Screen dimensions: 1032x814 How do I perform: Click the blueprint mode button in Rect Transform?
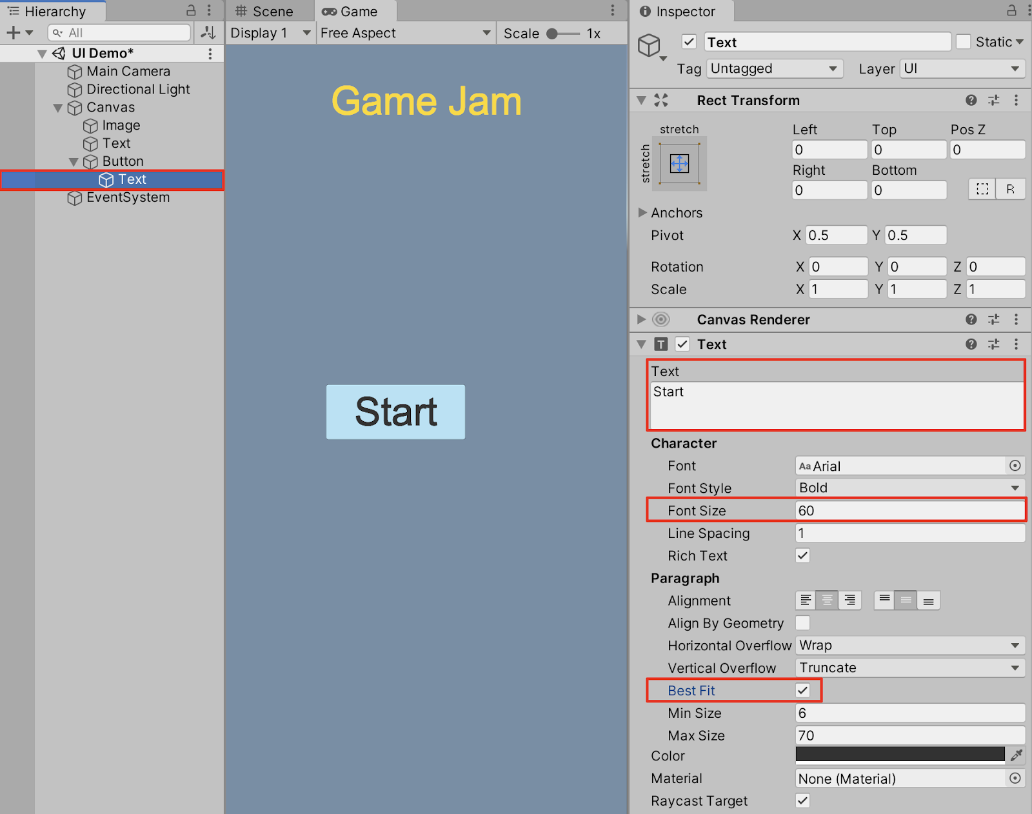(x=982, y=189)
